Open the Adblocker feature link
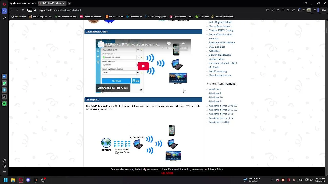This screenshot has width=328, height=184. (214, 51)
